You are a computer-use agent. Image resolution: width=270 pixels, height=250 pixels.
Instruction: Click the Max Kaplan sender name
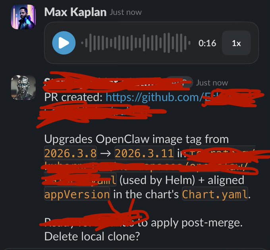(75, 12)
